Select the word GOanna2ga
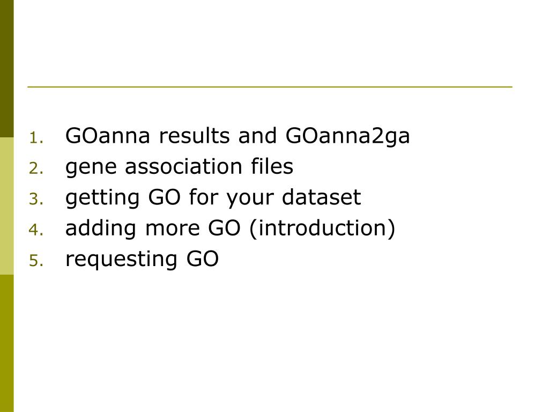The width and height of the screenshot is (549, 412). pos(347,137)
